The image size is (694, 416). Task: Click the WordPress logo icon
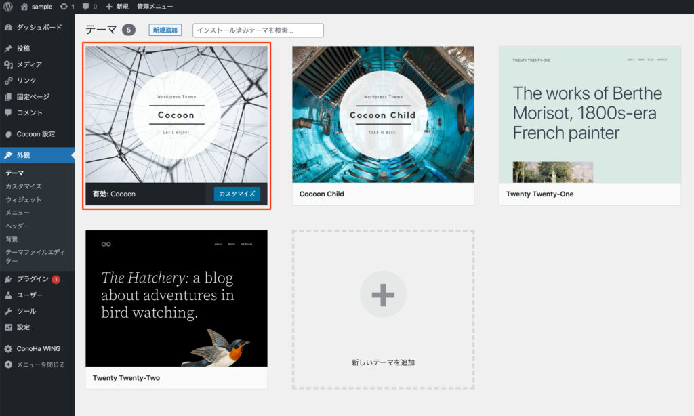coord(8,7)
